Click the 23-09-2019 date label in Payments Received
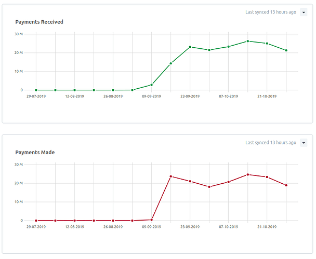This screenshot has width=316, height=259. pyautogui.click(x=190, y=96)
